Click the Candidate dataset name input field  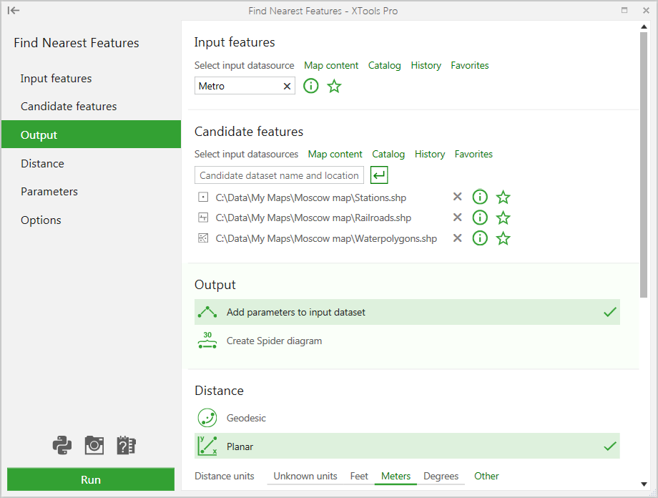(279, 175)
